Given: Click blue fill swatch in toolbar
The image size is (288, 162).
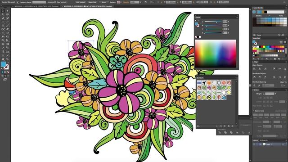Looking at the screenshot, I should 3,64.
